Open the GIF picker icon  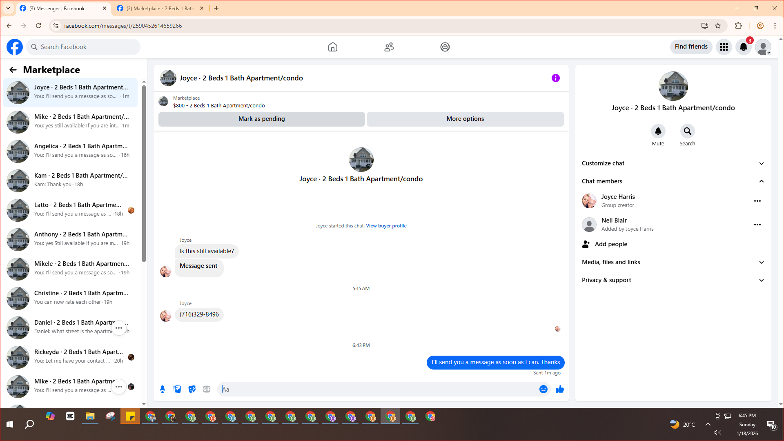(207, 389)
